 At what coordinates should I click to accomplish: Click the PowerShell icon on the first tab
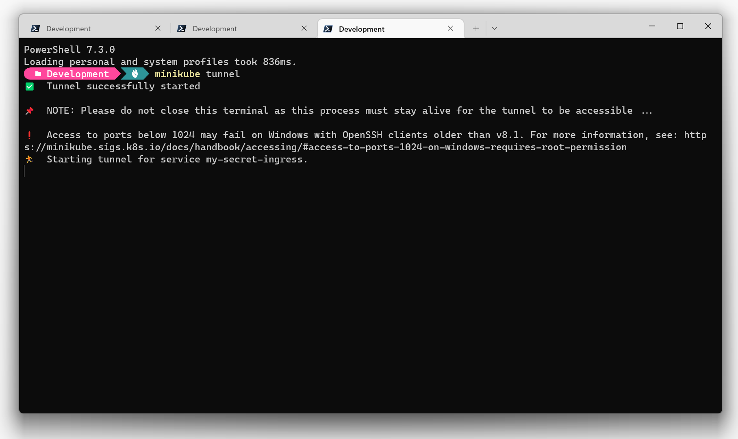(x=35, y=28)
